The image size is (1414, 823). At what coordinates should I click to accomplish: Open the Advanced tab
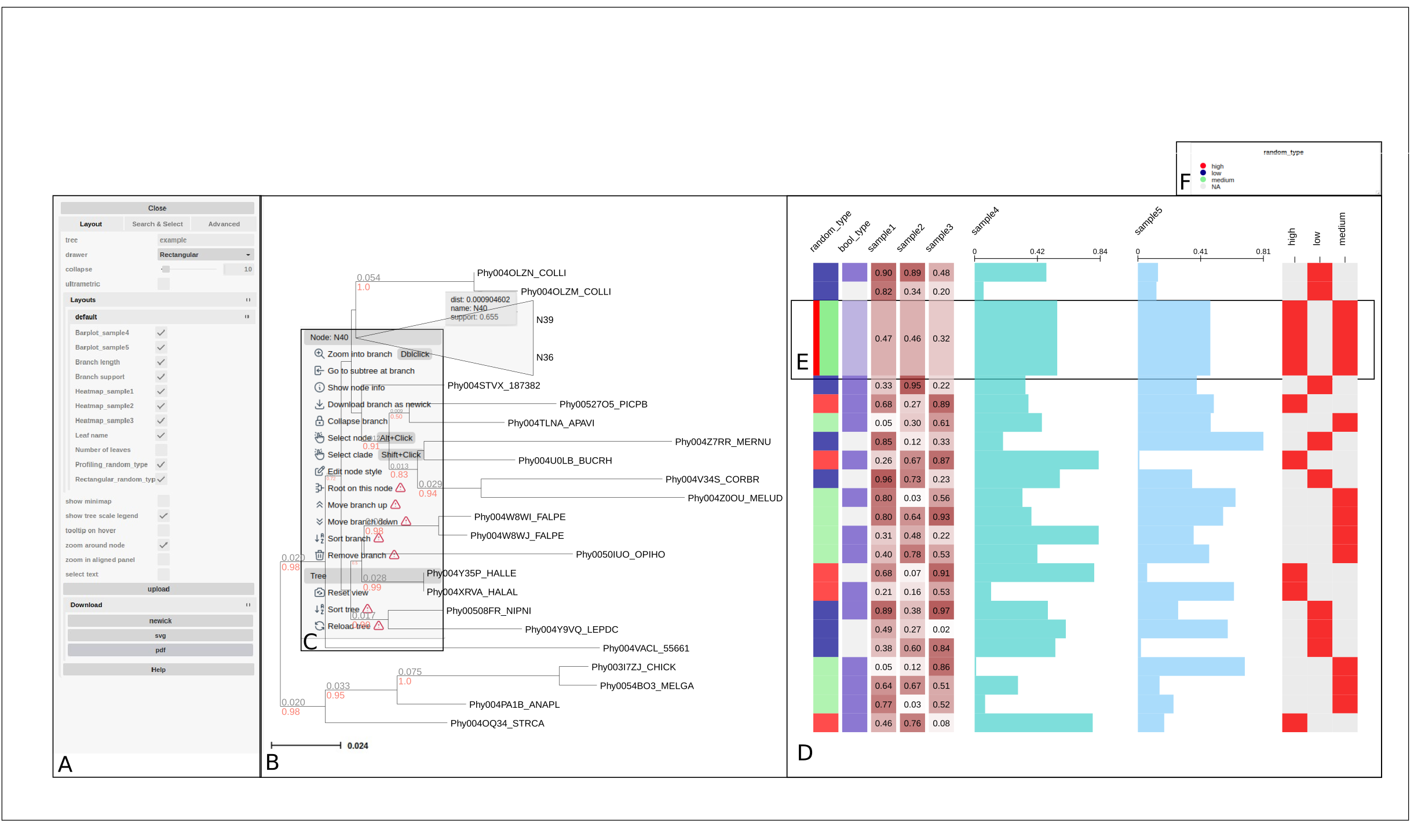click(224, 224)
